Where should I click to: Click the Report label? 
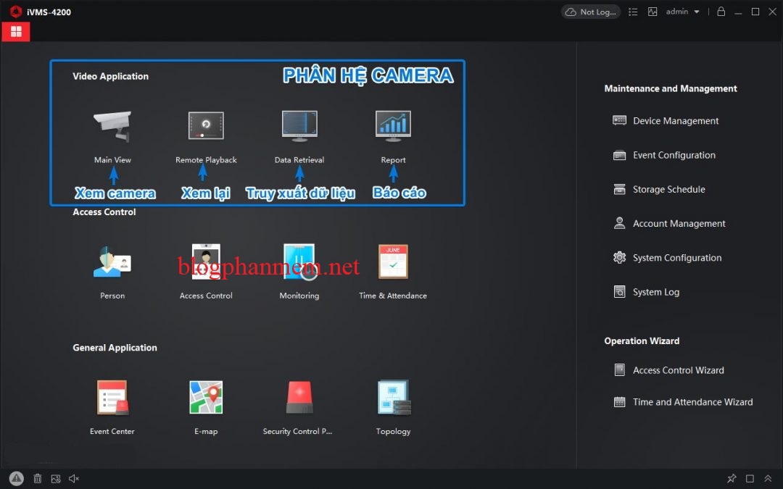tap(393, 159)
